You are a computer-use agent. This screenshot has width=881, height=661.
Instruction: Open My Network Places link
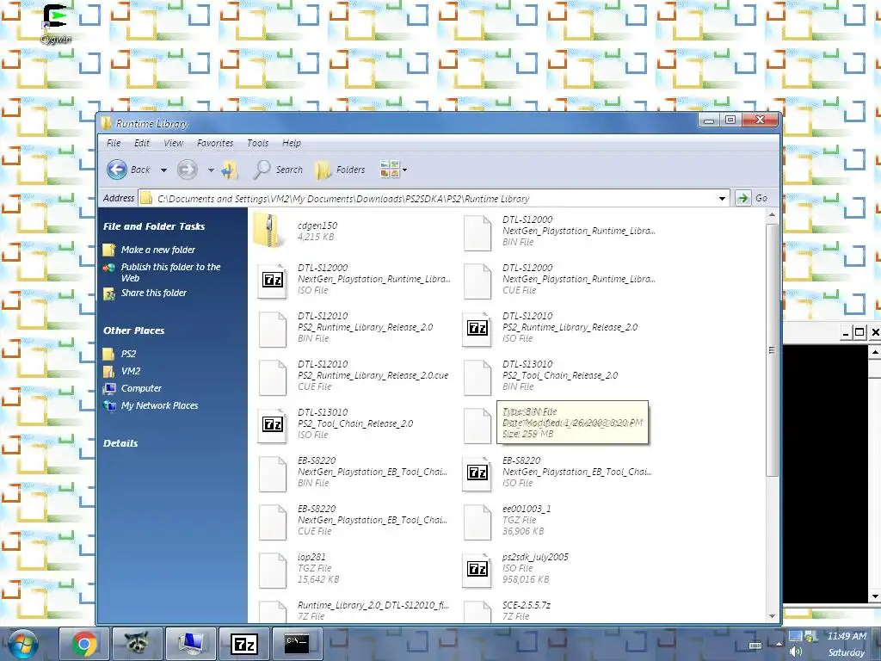coord(159,406)
